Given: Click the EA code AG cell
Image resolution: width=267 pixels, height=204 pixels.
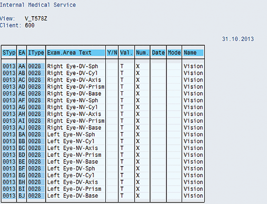Looking at the screenshot, I should tap(22, 107).
